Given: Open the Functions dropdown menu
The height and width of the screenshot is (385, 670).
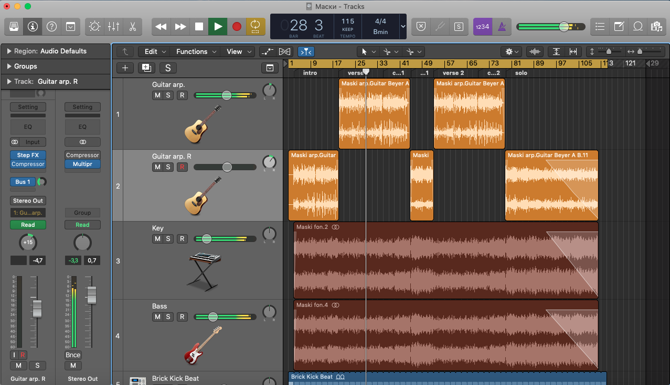Looking at the screenshot, I should coord(196,51).
